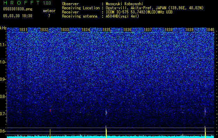Click the 1.1 frequency axis label
This screenshot has width=218, height=138.
pyautogui.click(x=3, y=45)
